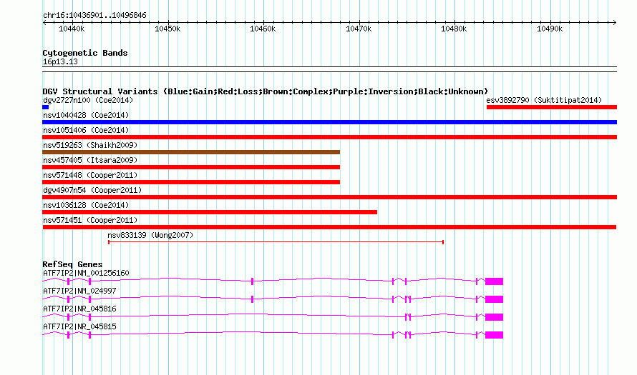This screenshot has width=637, height=375.
Task: Click the nsv519263 brown complex bar
Action: (x=191, y=152)
